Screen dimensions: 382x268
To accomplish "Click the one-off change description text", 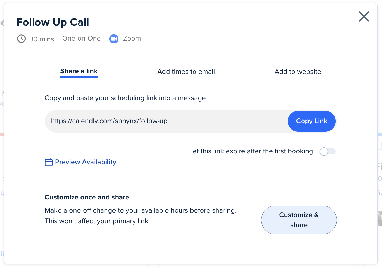I will tap(140, 215).
